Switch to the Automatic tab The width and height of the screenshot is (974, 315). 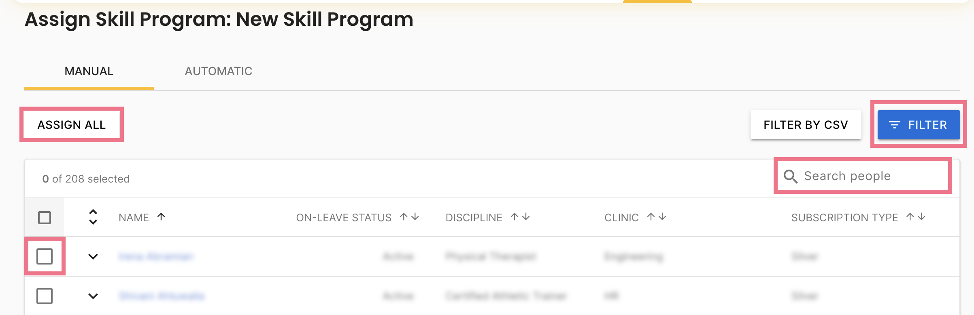click(x=219, y=71)
